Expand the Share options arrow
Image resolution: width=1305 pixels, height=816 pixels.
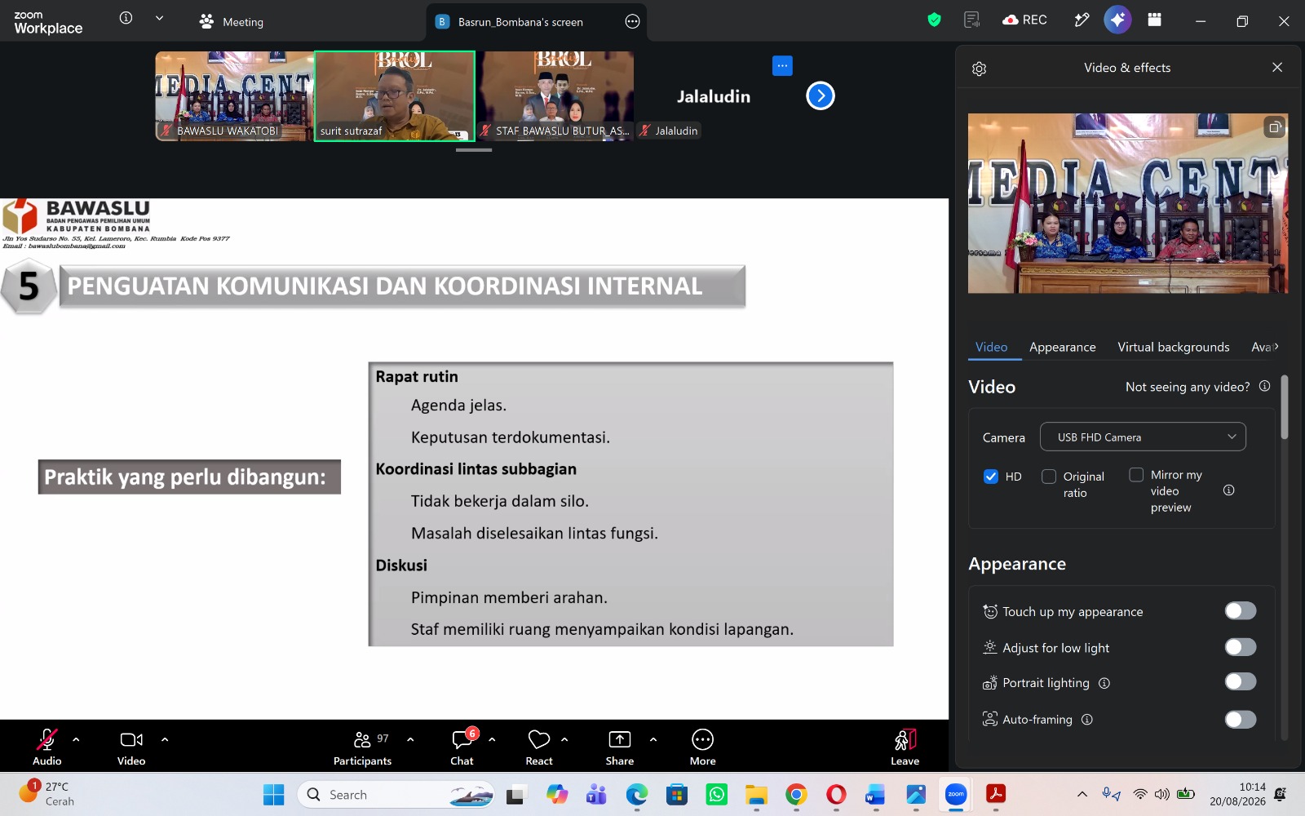coord(653,739)
